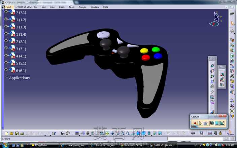Image resolution: width=237 pixels, height=148 pixels.
Task: Open the Insert menu
Action: click(x=62, y=7)
